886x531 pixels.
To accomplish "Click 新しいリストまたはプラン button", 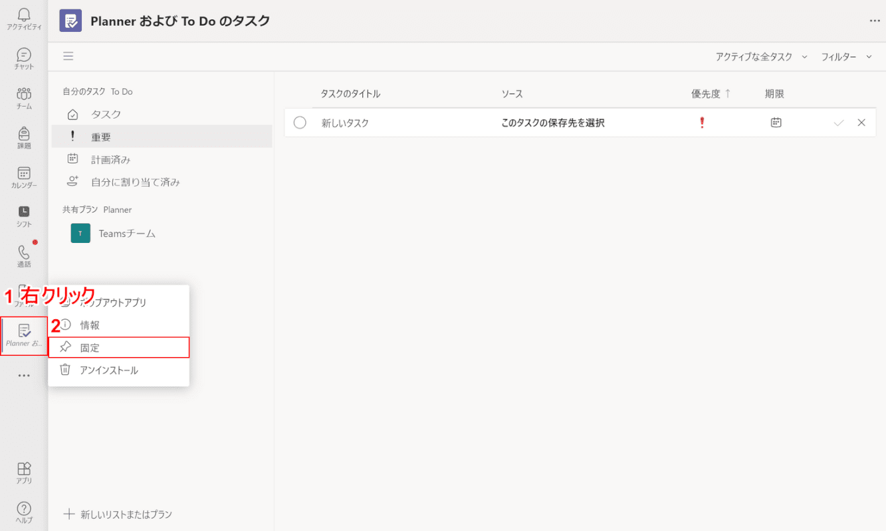I will (x=118, y=514).
